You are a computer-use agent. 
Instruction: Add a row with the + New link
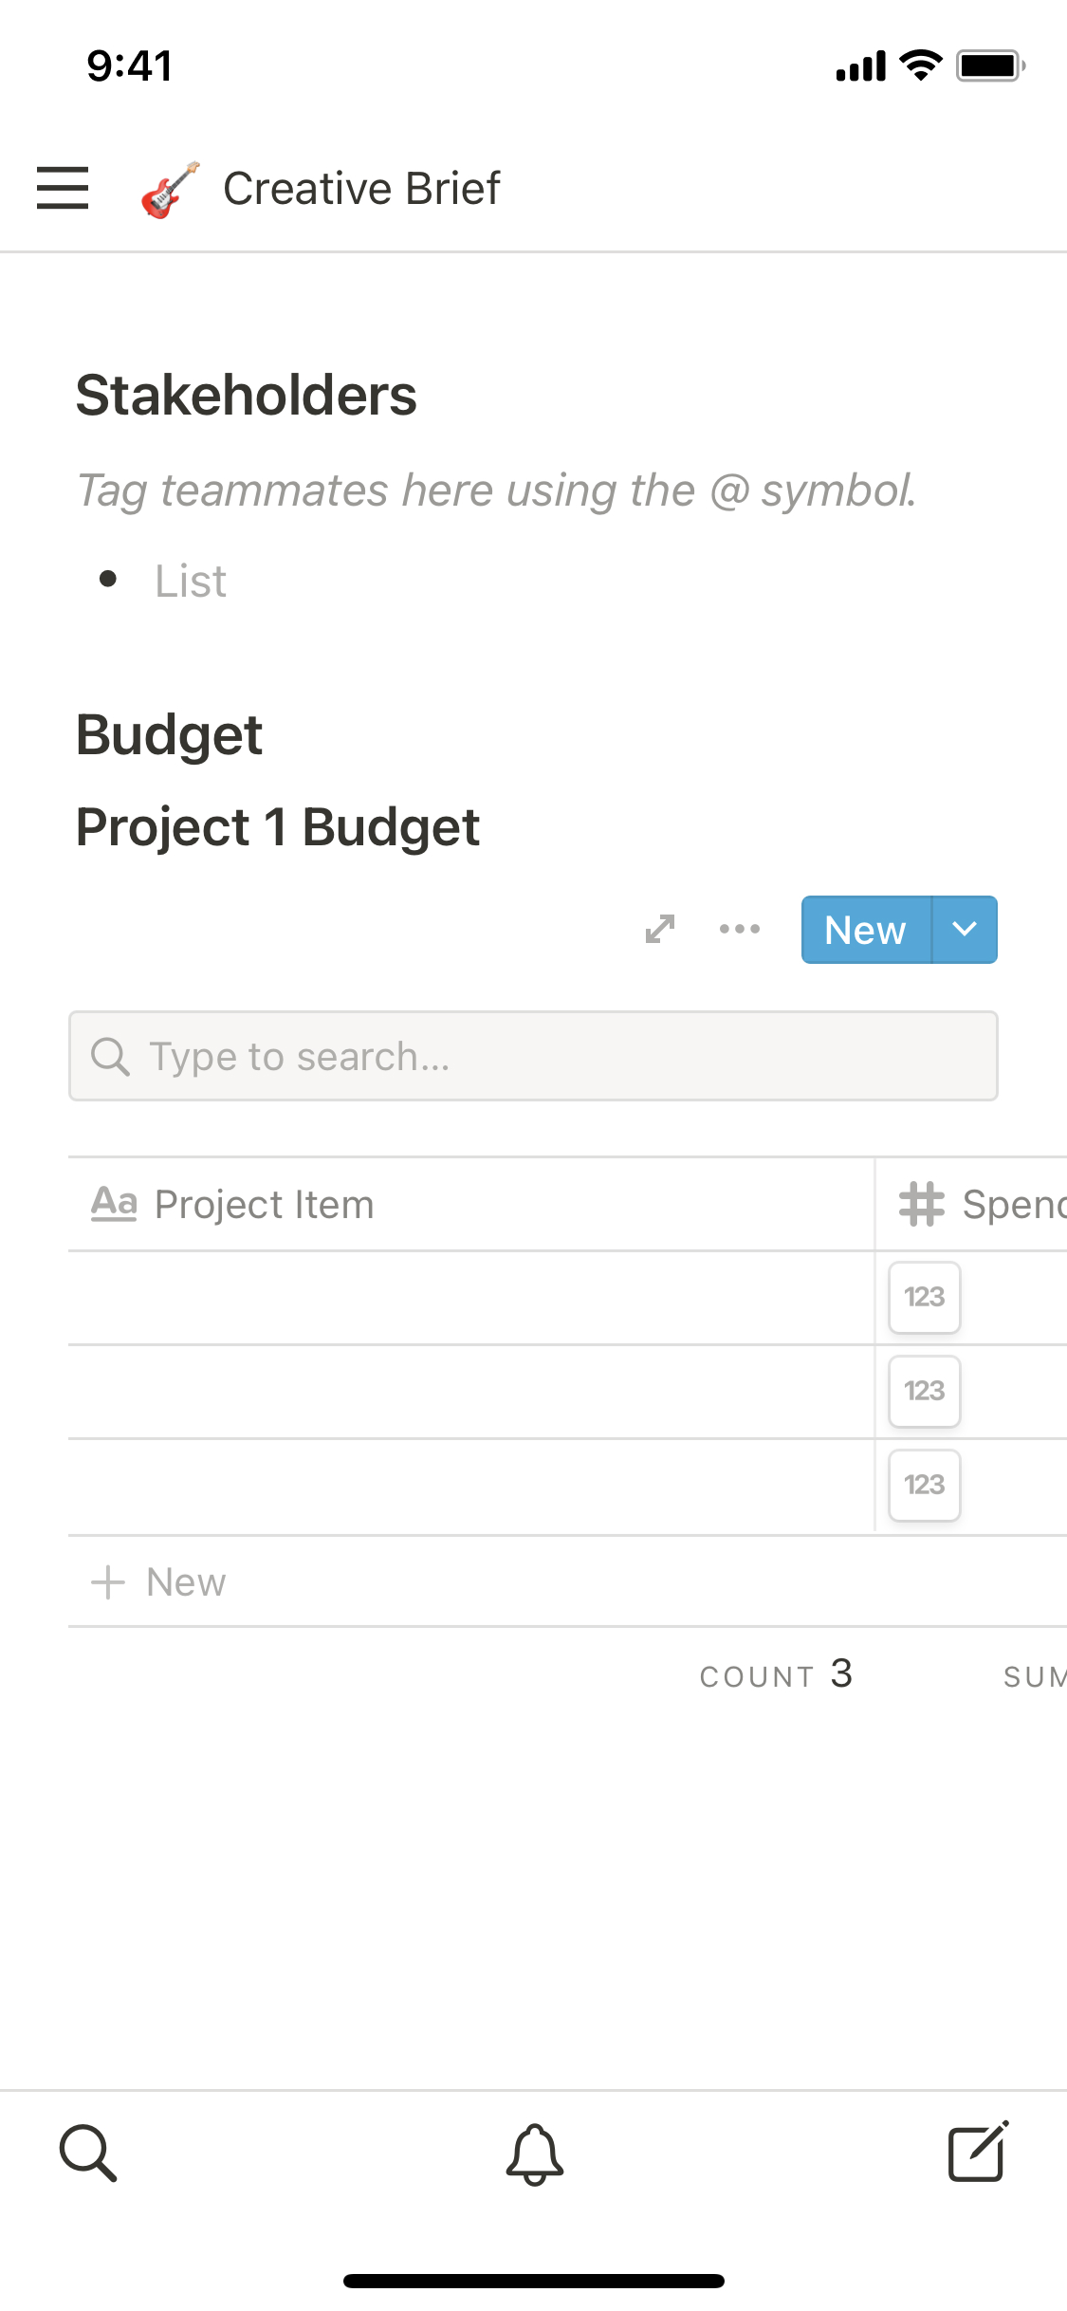point(159,1581)
